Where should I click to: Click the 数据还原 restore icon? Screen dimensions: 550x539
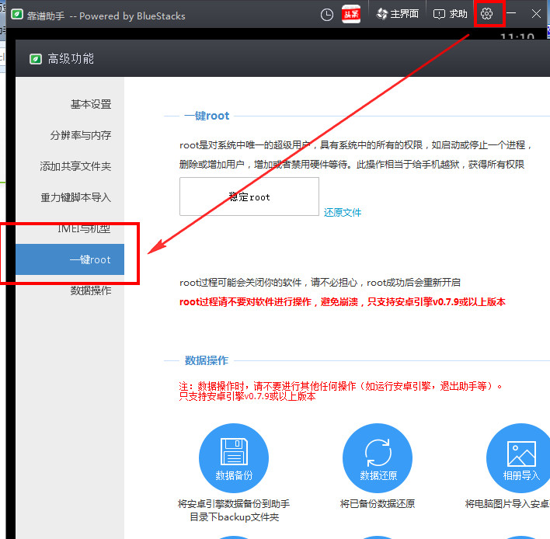378,458
